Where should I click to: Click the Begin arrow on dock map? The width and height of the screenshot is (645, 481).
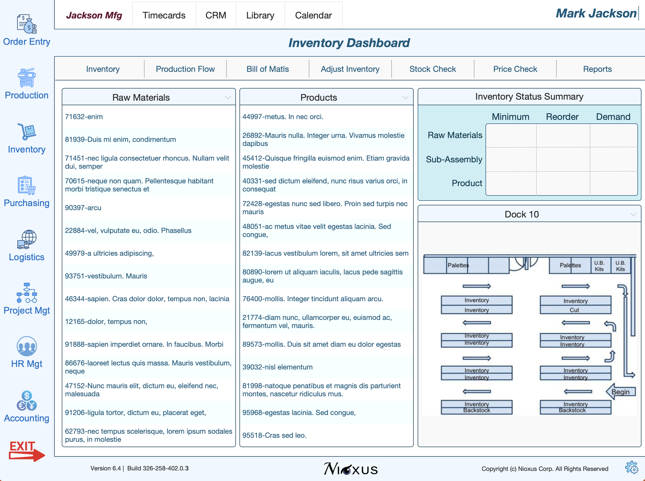[x=620, y=392]
